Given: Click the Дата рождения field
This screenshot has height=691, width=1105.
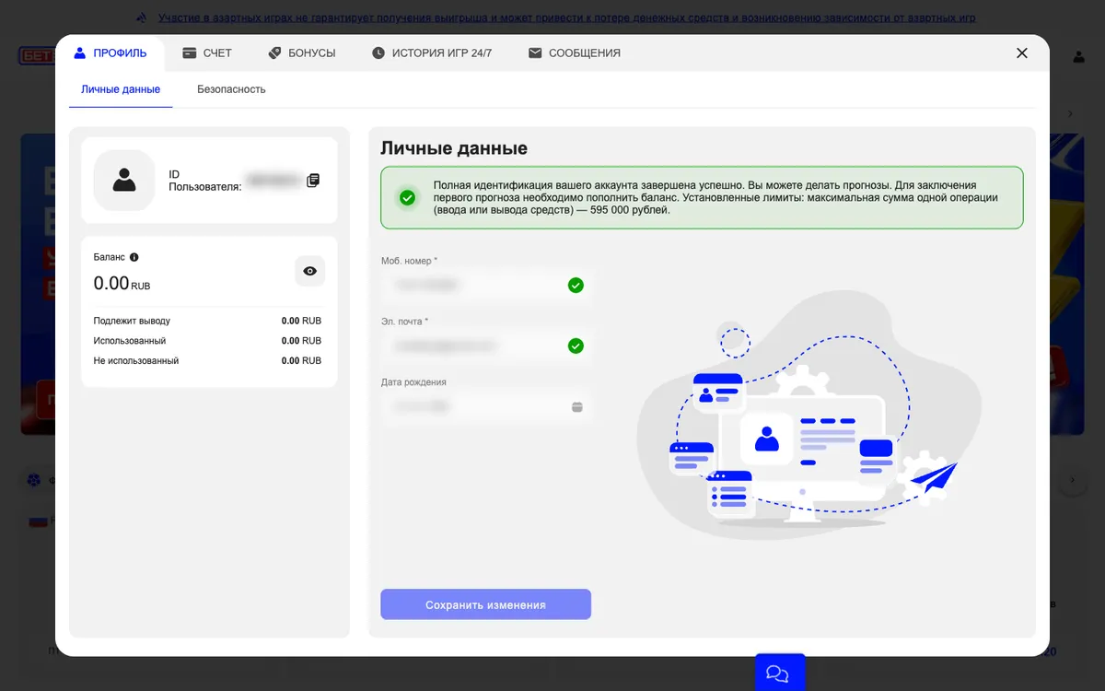Looking at the screenshot, I should tap(486, 406).
